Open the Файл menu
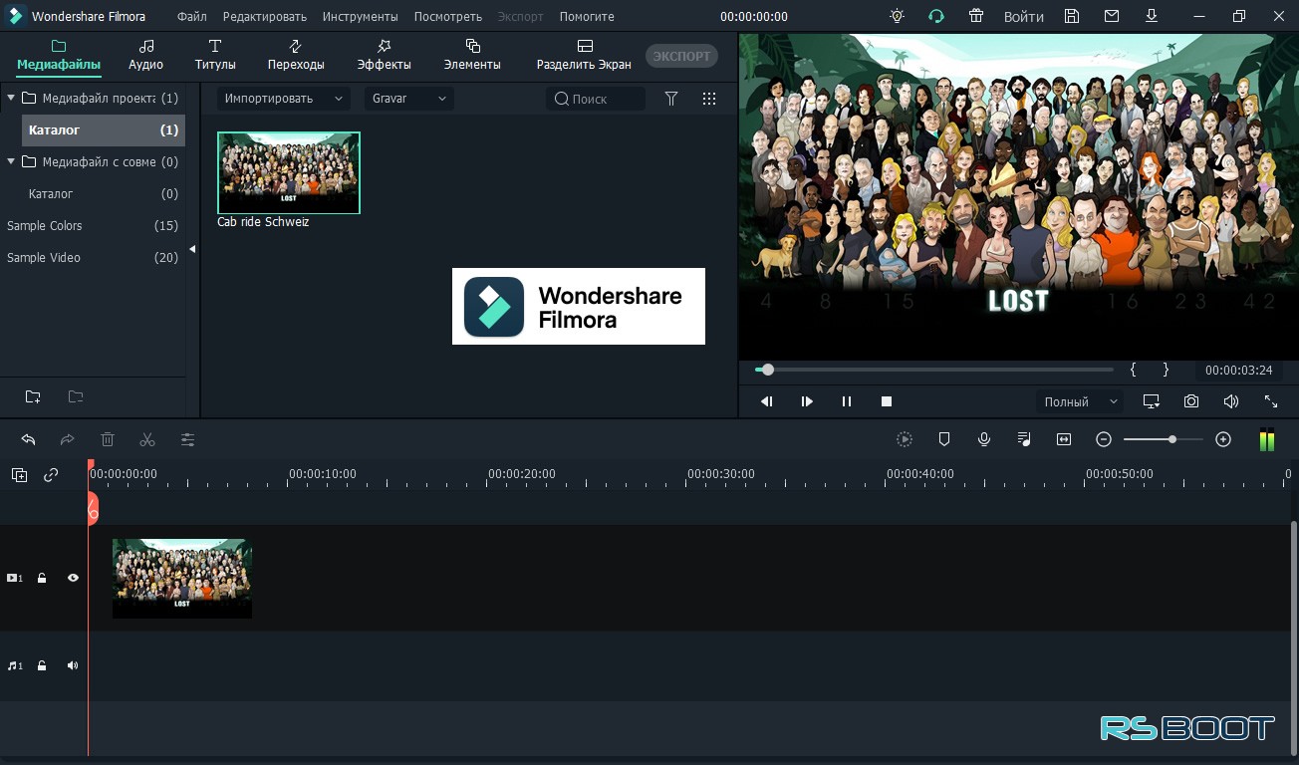1299x765 pixels. (192, 17)
